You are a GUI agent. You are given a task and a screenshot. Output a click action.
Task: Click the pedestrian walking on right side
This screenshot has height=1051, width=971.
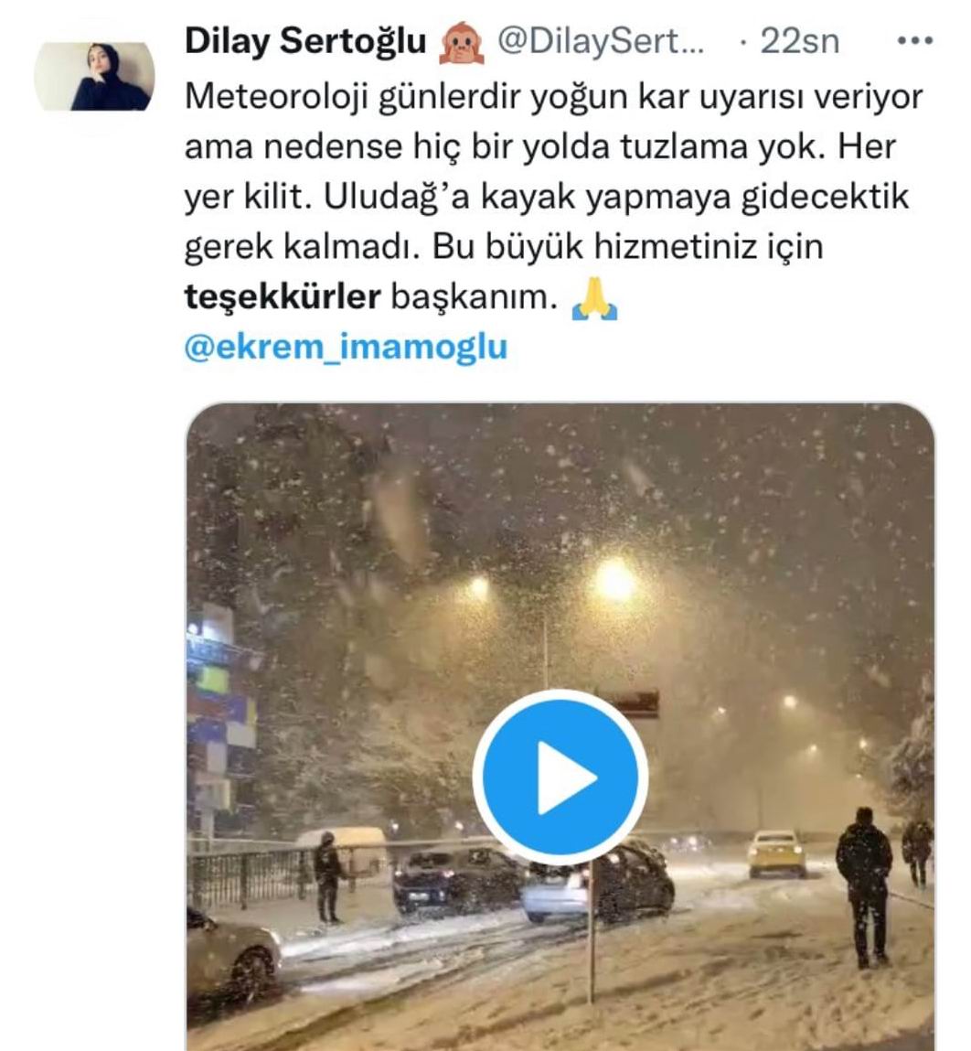coord(864,886)
